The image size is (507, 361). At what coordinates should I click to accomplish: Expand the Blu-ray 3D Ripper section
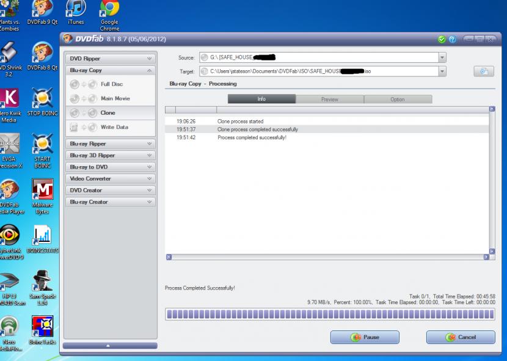pyautogui.click(x=111, y=155)
